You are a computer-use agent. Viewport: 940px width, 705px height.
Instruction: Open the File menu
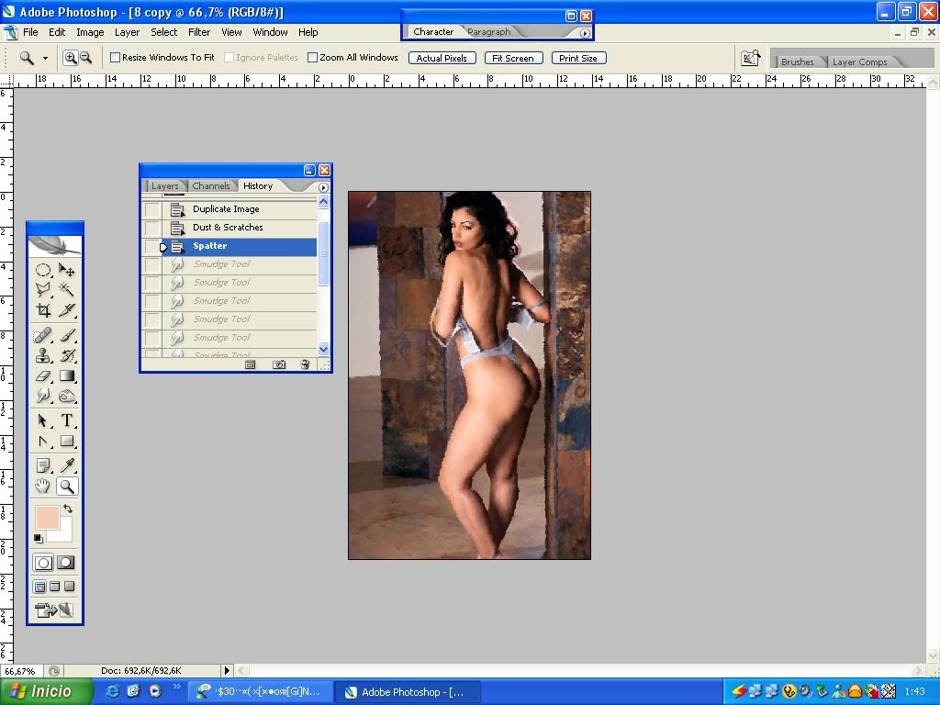click(x=30, y=32)
